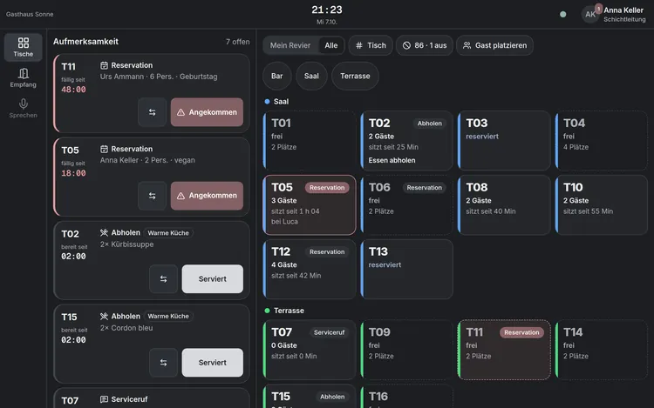Click swap icon on T15 Abholen card
Viewport: 654px width, 408px height.
tap(164, 363)
